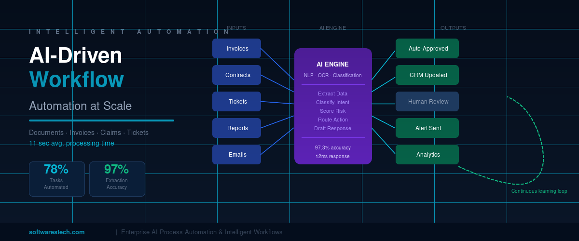Click the Score Risk step
This screenshot has height=241, width=579.
pyautogui.click(x=332, y=111)
